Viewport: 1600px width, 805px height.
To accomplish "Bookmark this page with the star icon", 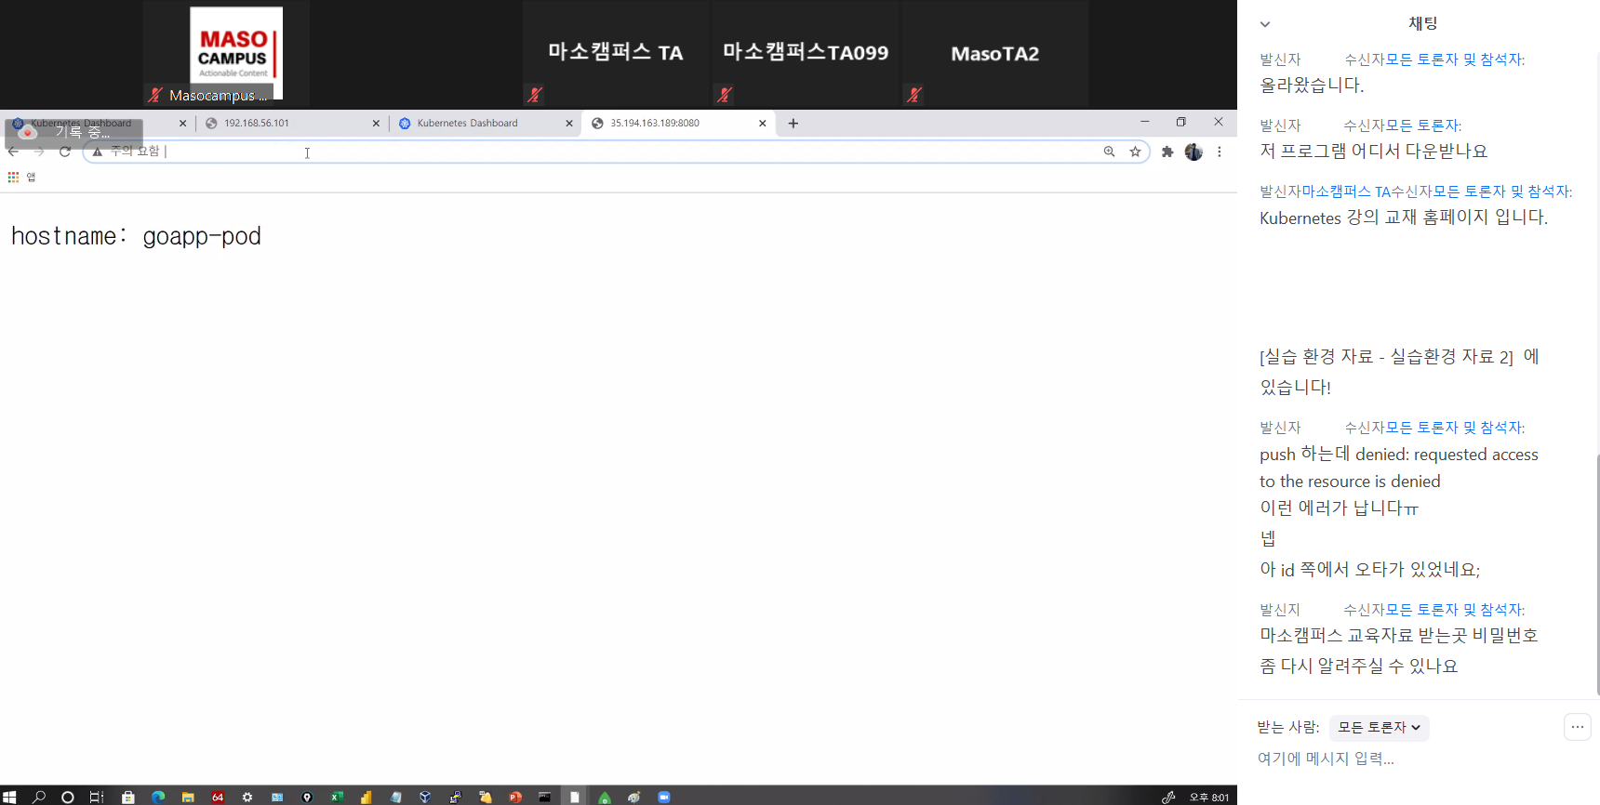I will [x=1135, y=152].
